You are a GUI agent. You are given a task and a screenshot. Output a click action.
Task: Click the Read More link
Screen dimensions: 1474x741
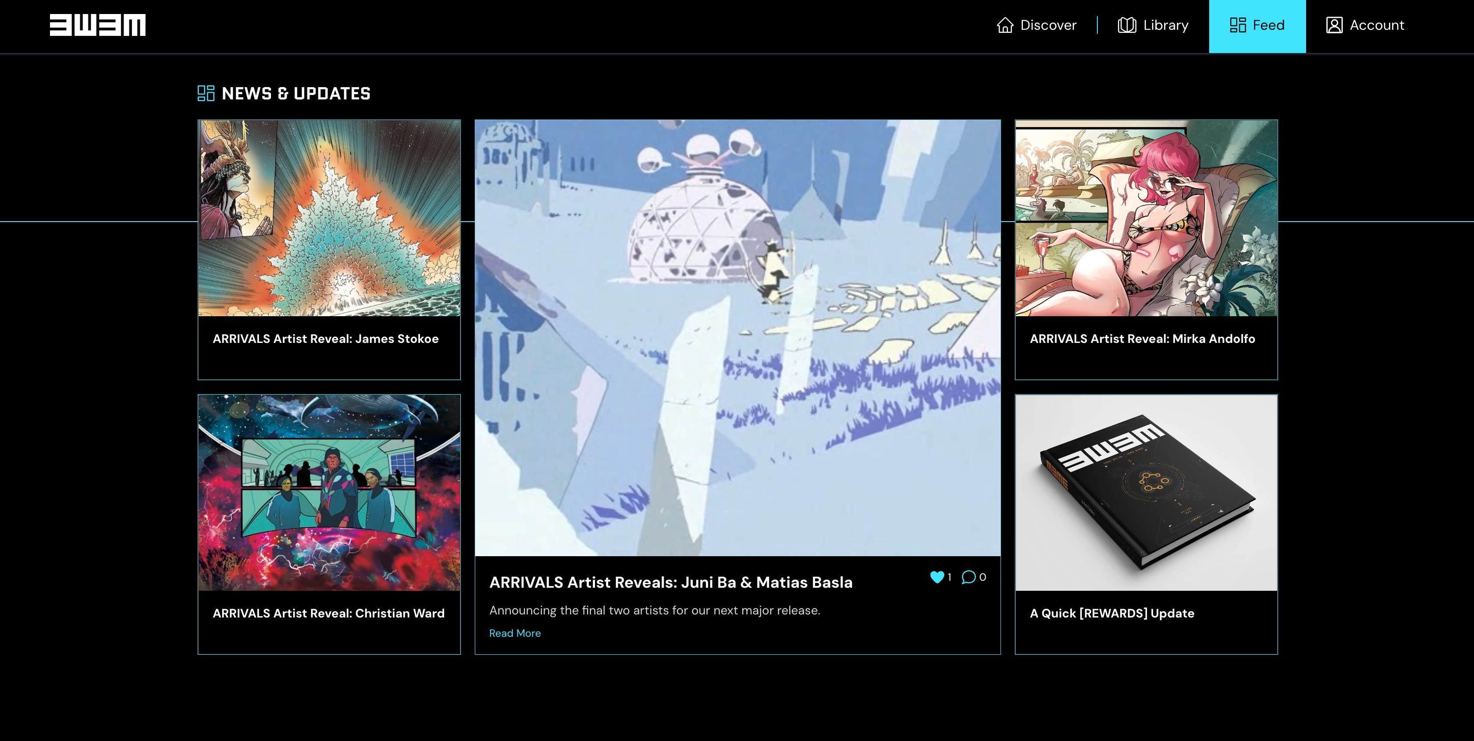[514, 633]
